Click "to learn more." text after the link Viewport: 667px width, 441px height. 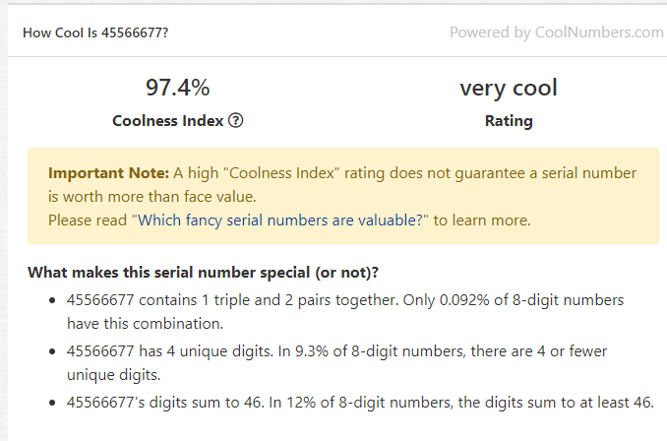click(482, 220)
